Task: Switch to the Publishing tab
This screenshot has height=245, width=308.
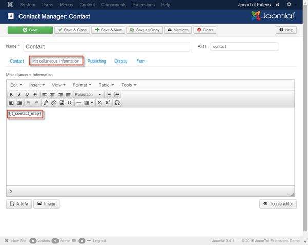Action: (x=97, y=61)
